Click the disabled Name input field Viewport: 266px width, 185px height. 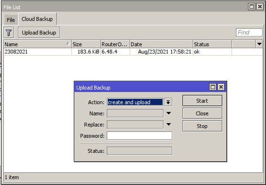pos(135,113)
